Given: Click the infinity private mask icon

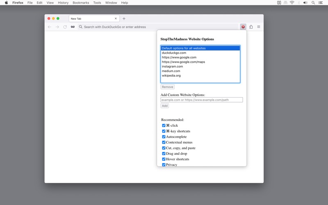Looking at the screenshot, I should 73,27.
